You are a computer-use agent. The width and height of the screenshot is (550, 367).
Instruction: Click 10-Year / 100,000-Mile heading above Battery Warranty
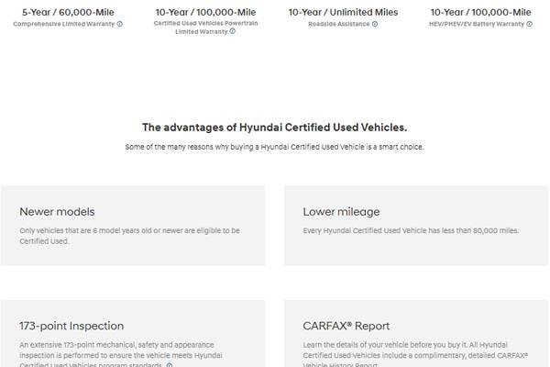(481, 12)
